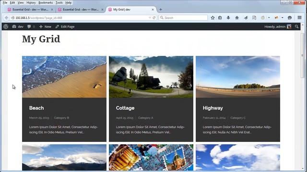Close the first Essential Grid tab
Viewport: 307px width, 172px height.
(52, 10)
